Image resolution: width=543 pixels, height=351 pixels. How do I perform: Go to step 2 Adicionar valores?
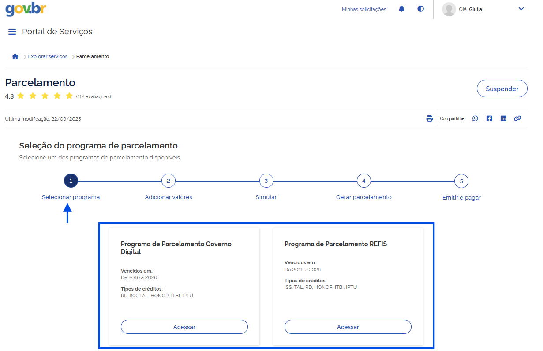[x=169, y=181]
